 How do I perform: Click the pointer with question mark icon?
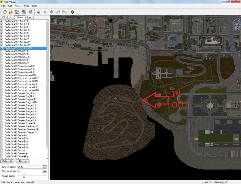30,12
